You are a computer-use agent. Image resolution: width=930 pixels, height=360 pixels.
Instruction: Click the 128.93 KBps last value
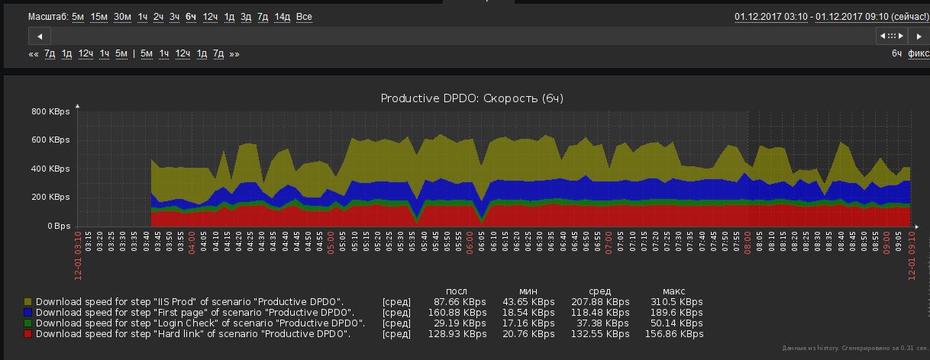click(x=456, y=334)
